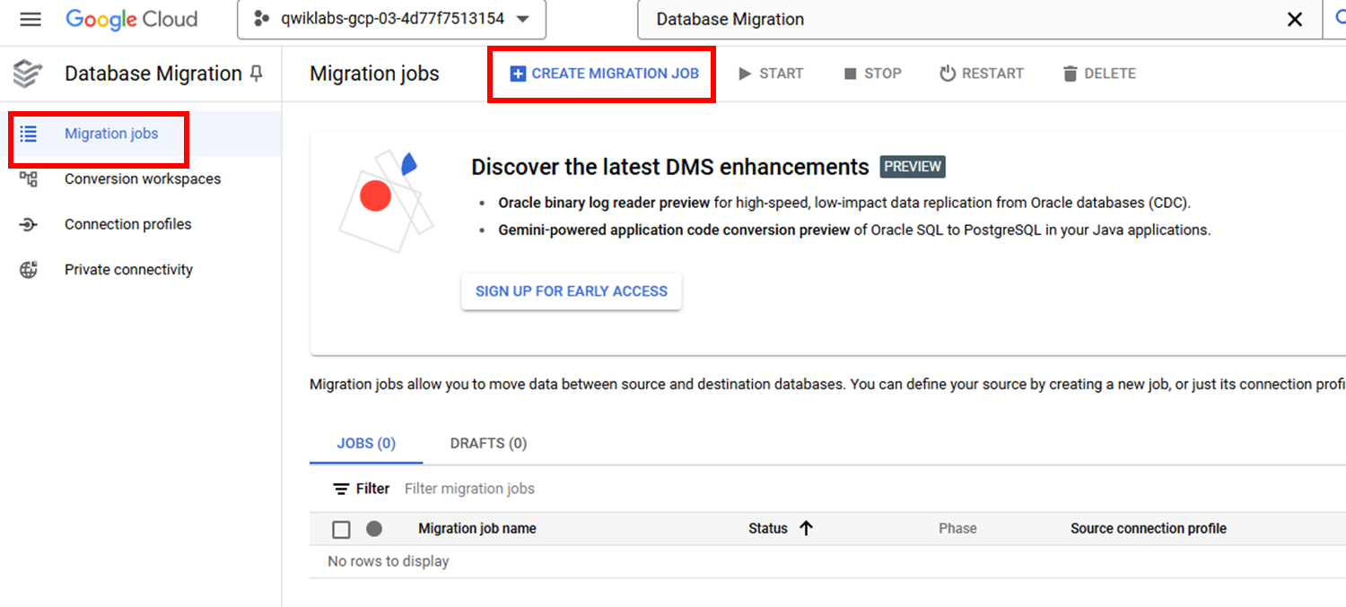Viewport: 1346px width, 607px height.
Task: Open the hamburger navigation menu
Action: tap(31, 19)
